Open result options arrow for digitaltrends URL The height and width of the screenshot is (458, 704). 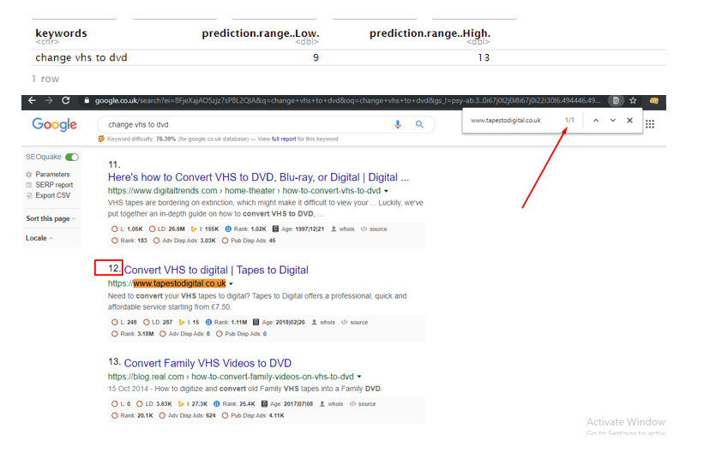coord(386,192)
